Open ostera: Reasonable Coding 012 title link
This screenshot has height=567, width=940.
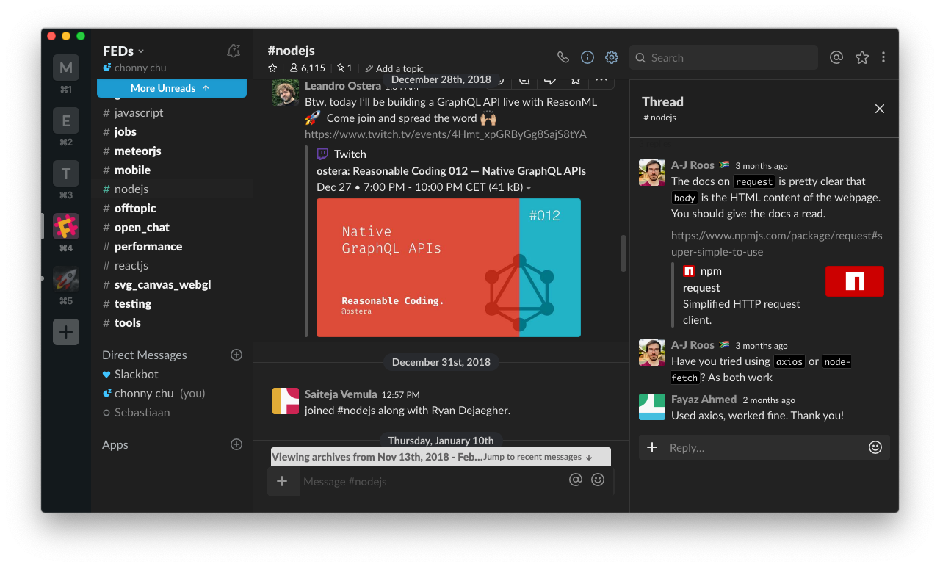(451, 170)
